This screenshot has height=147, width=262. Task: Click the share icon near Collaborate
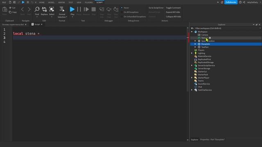click(244, 2)
